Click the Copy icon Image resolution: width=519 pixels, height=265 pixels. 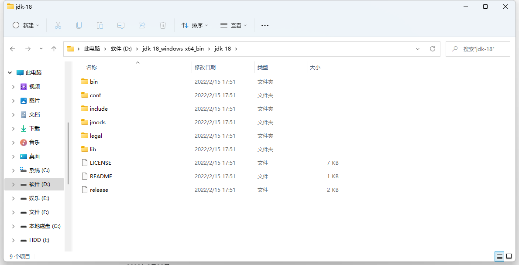coord(79,25)
